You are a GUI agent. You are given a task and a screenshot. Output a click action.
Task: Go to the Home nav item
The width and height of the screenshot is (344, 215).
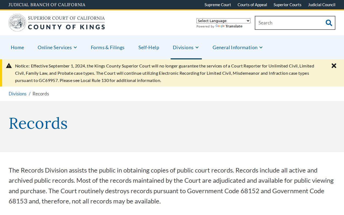(17, 47)
